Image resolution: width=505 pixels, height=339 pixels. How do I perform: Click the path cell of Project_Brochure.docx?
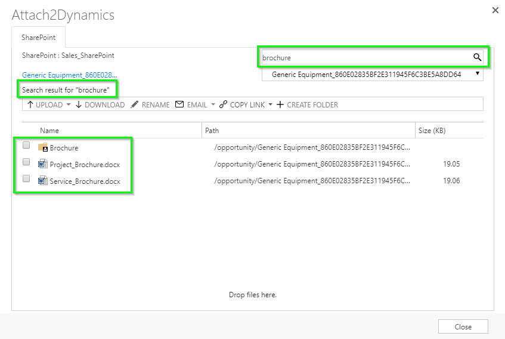312,164
